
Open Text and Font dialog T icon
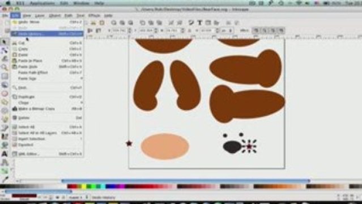pyautogui.click(x=199, y=23)
